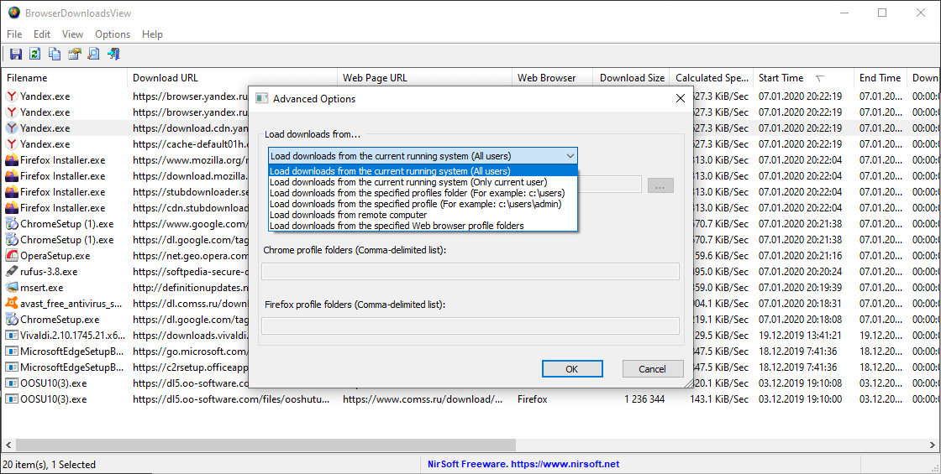This screenshot has height=474, width=941.
Task: Select Load downloads from remote computer
Action: [423, 215]
